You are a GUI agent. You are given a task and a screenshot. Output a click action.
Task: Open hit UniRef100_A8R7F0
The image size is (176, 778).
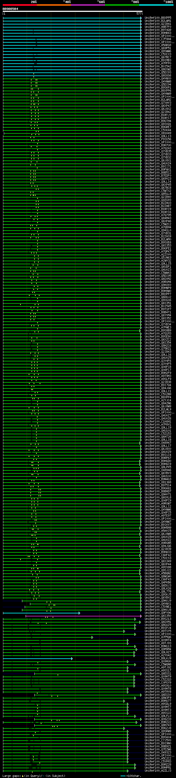158,27
